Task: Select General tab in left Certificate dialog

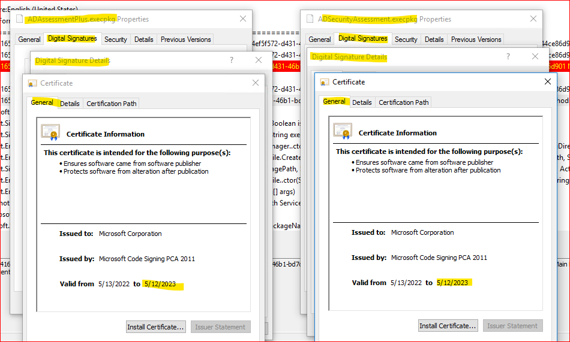Action: tap(42, 102)
